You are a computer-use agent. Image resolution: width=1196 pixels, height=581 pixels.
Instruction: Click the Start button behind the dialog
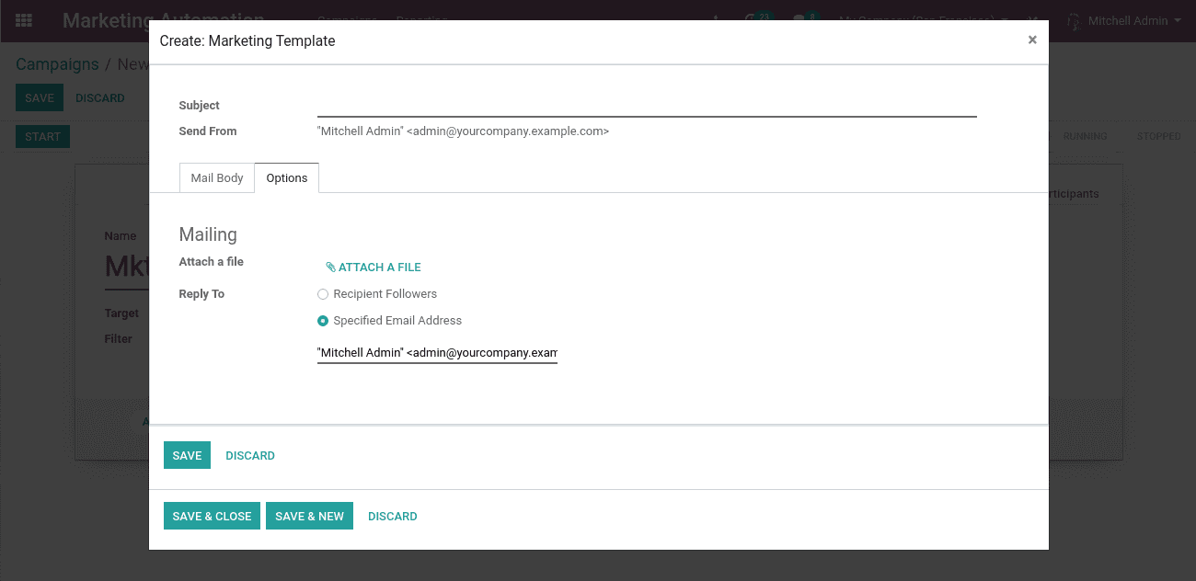click(42, 137)
